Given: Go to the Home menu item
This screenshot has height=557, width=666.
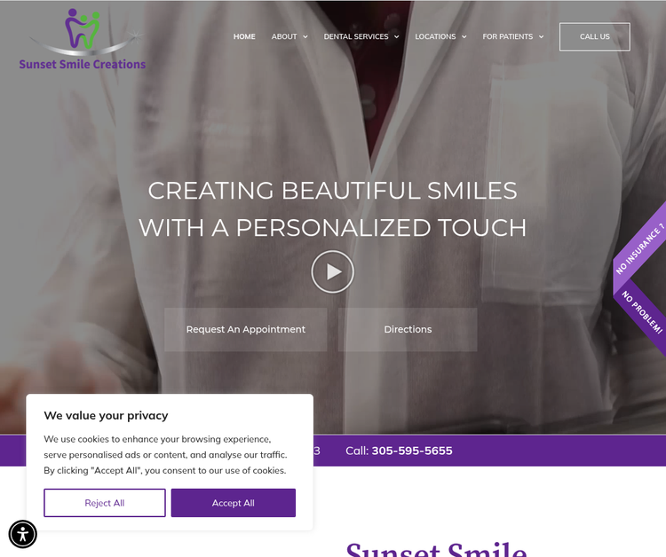Looking at the screenshot, I should coord(244,36).
